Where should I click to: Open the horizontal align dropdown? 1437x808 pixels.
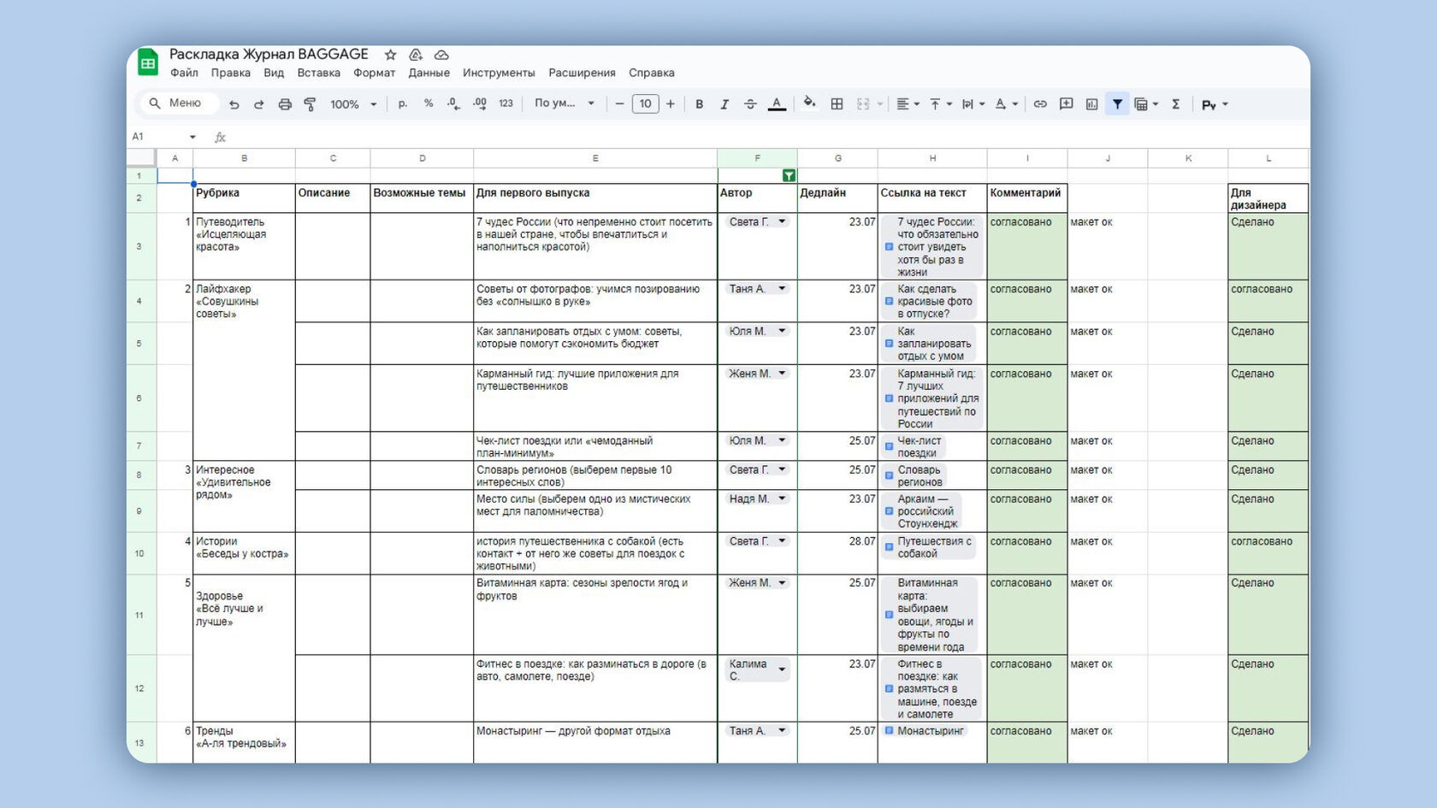[907, 104]
